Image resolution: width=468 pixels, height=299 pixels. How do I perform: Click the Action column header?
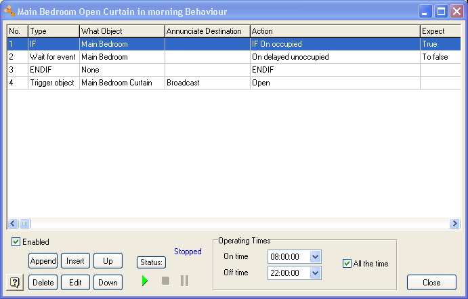pos(335,31)
